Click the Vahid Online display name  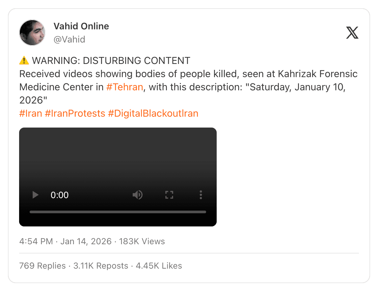(81, 26)
